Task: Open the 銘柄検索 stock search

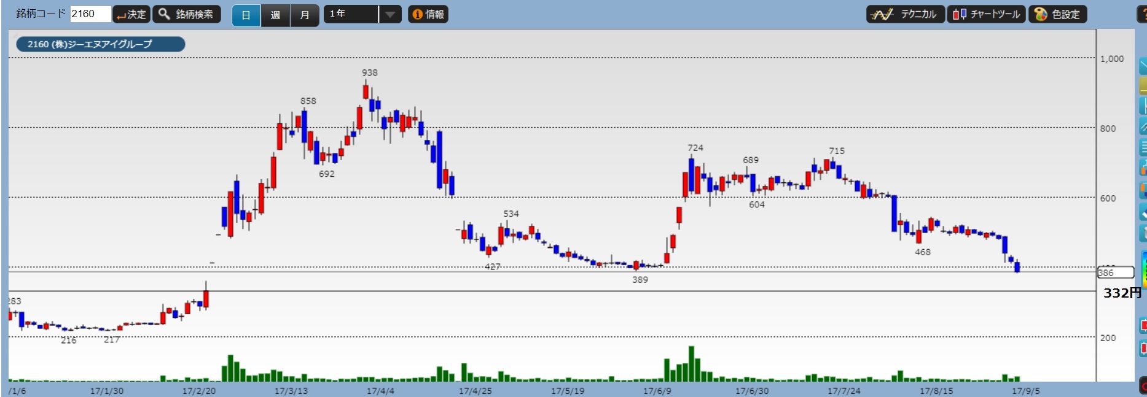Action: [187, 14]
